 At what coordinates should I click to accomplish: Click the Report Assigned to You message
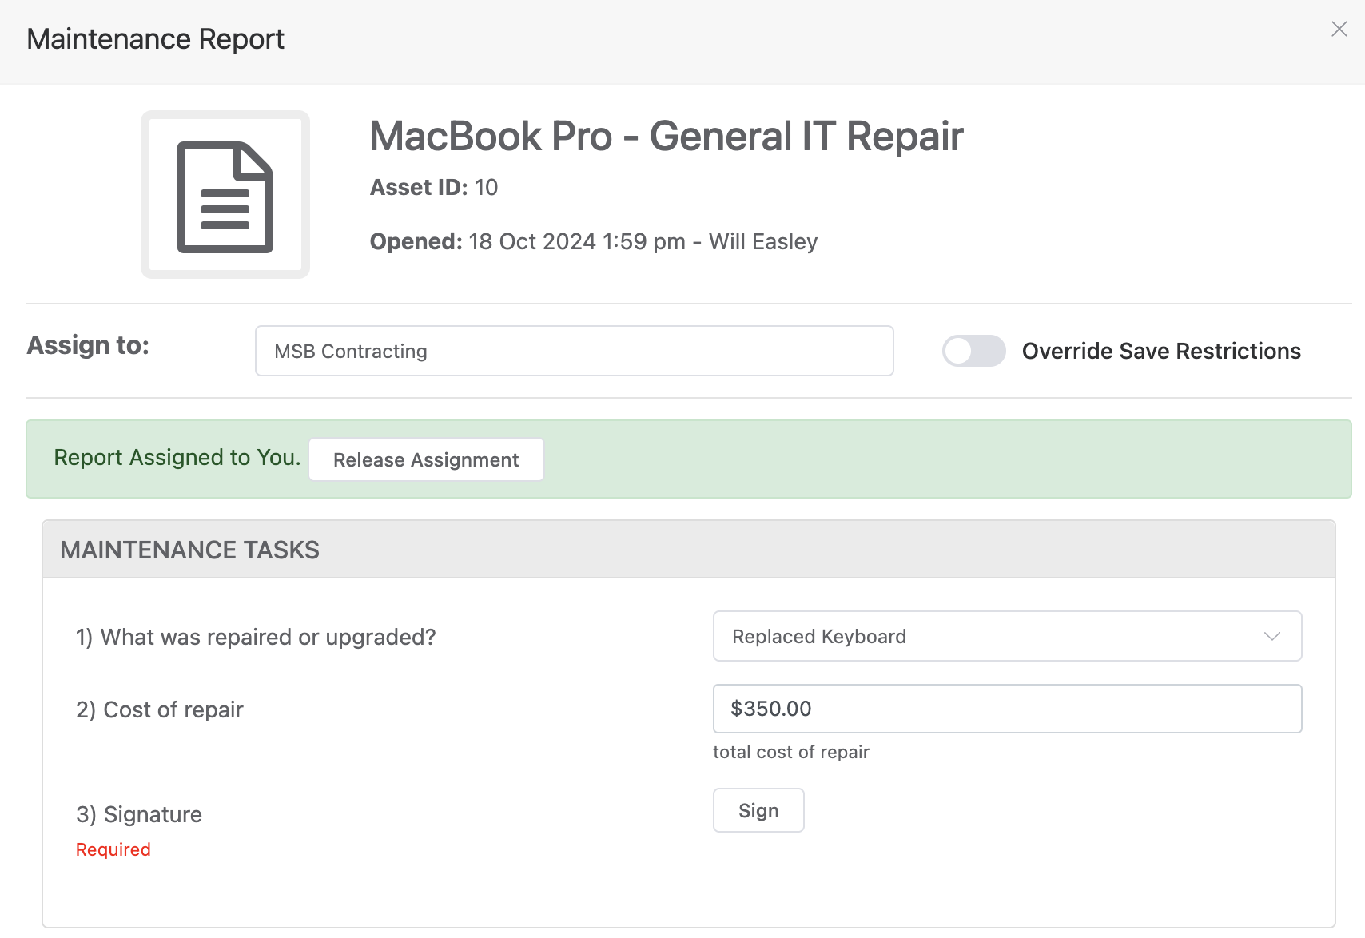tap(177, 457)
